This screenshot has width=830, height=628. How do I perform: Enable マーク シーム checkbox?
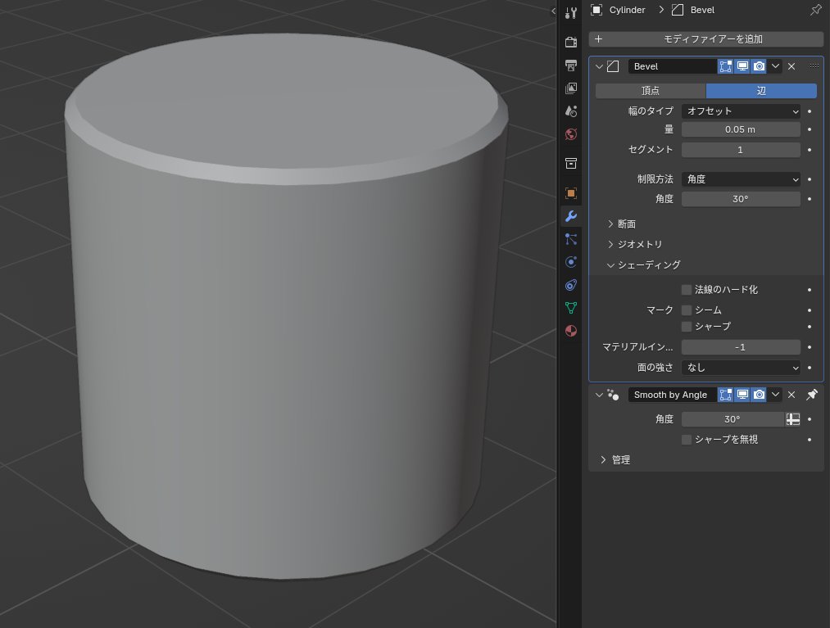point(687,310)
